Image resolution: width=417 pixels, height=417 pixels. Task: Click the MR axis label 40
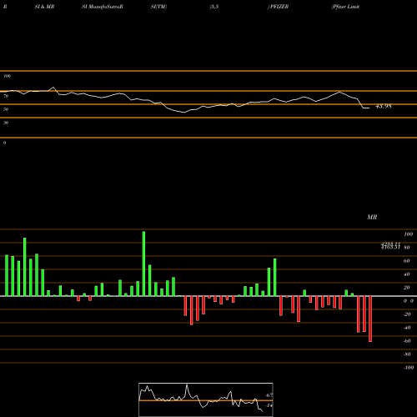(406, 274)
